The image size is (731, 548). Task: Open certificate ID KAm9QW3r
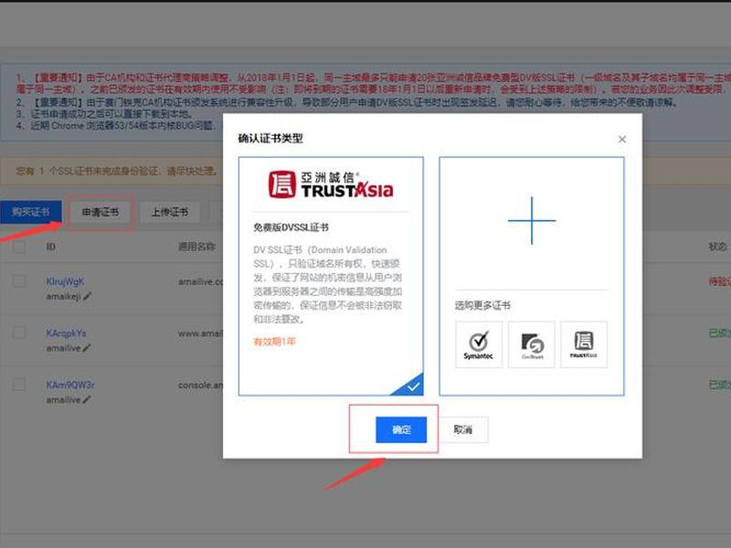(x=70, y=385)
